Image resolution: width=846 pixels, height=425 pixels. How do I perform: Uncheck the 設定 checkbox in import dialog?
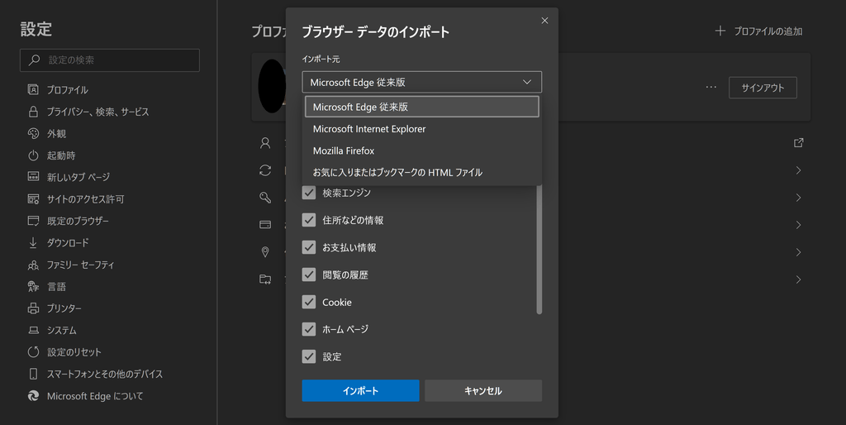(309, 356)
